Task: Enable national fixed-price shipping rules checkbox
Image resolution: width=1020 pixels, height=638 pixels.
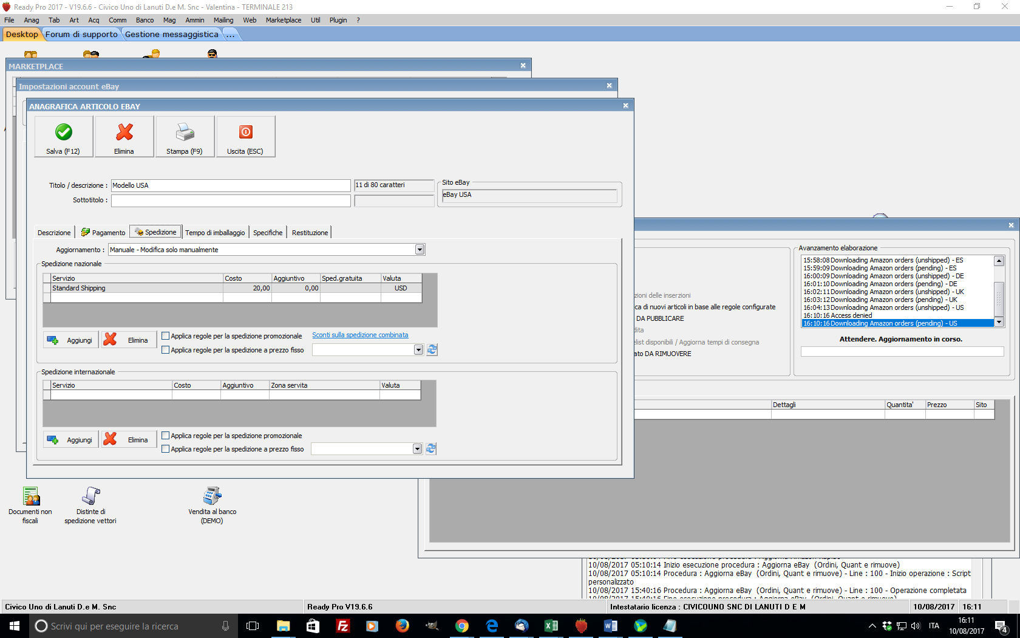Action: (165, 350)
